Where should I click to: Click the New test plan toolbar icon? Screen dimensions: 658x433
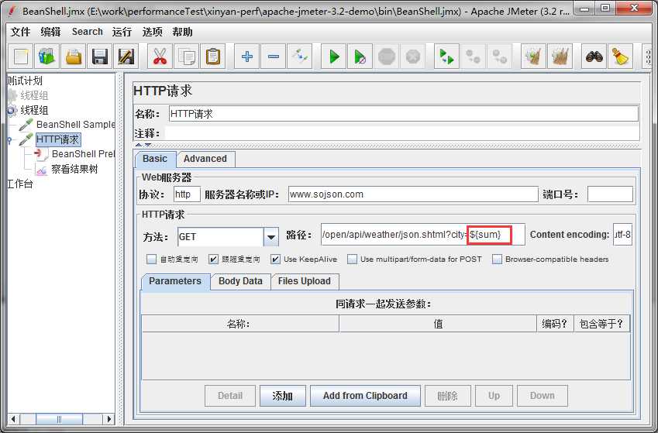pyautogui.click(x=21, y=57)
